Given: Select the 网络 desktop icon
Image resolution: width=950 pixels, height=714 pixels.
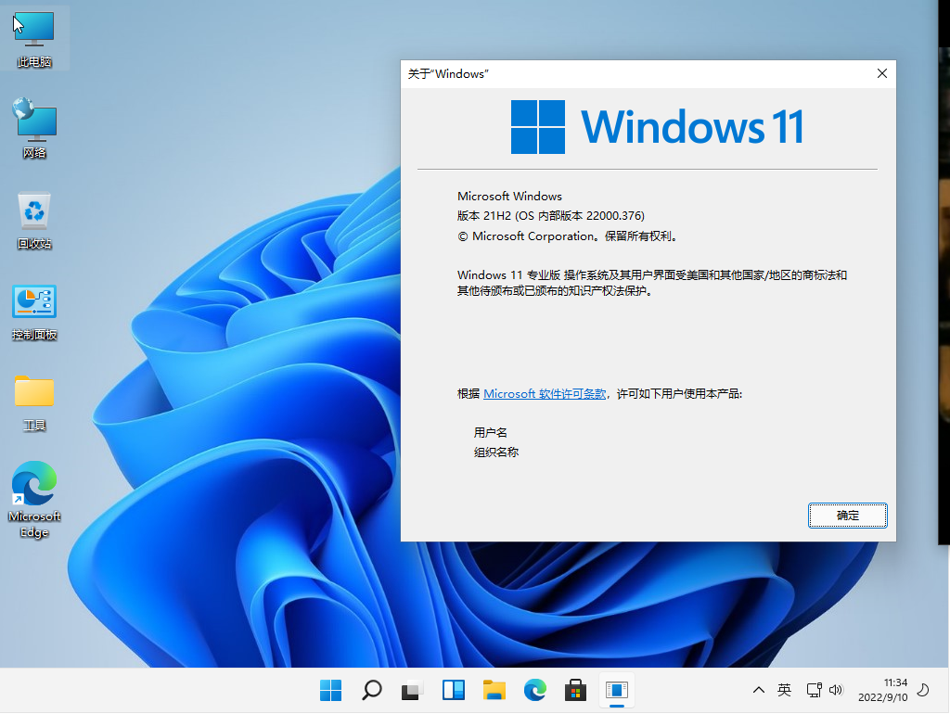Looking at the screenshot, I should click(x=34, y=128).
